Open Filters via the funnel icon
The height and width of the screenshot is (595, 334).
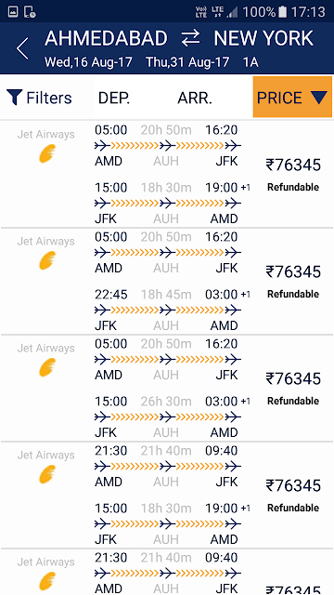(x=14, y=98)
